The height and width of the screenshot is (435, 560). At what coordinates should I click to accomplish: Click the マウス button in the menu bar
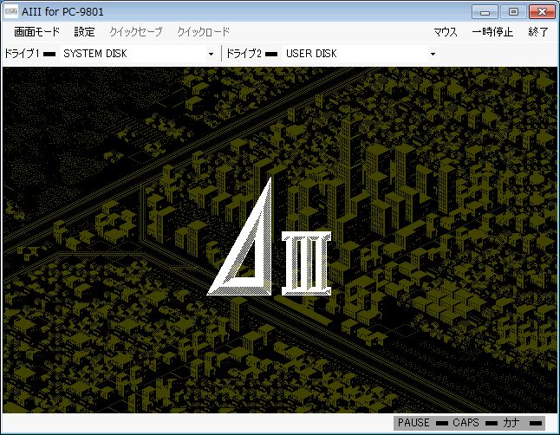446,32
